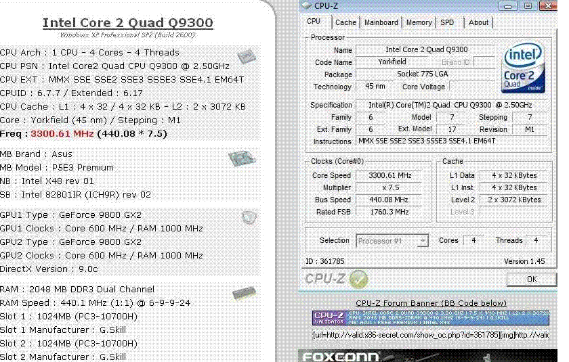569x362 pixels.
Task: Click the Core Speed value 3300.61 MHz
Action: pyautogui.click(x=389, y=175)
